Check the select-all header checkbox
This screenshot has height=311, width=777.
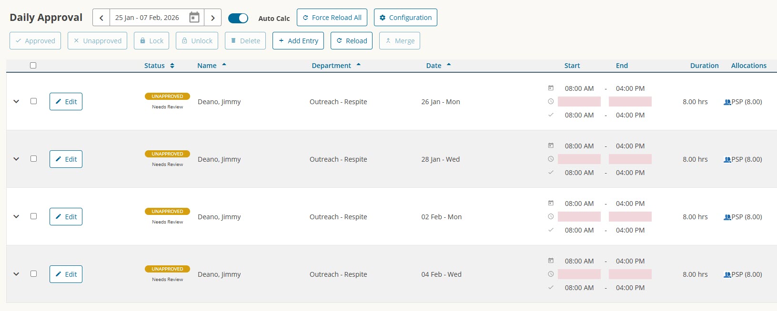tap(33, 65)
